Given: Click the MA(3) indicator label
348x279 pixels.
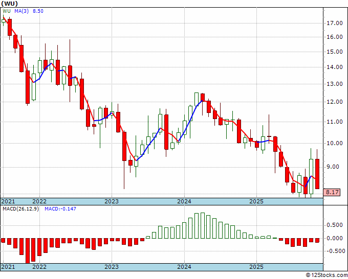Looking at the screenshot, I should [x=21, y=11].
